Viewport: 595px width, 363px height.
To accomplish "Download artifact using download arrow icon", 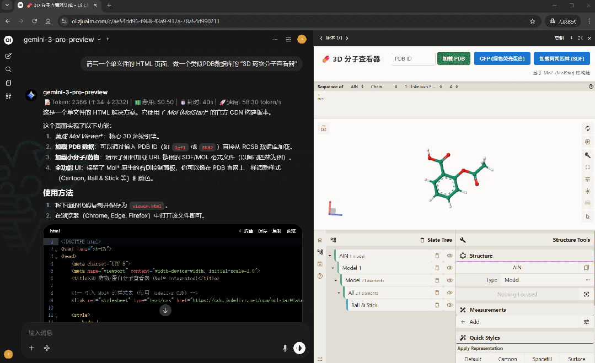I will tap(571, 38).
